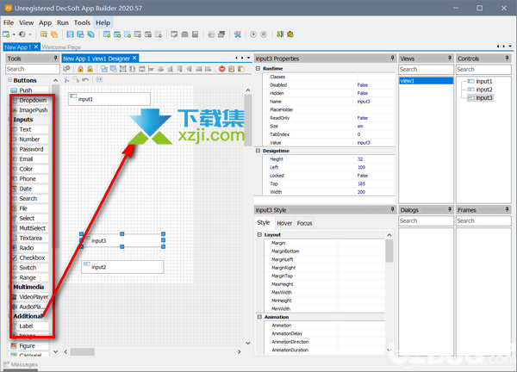Click the recent apps clock icon
This screenshot has height=372, width=517.
coord(22,34)
